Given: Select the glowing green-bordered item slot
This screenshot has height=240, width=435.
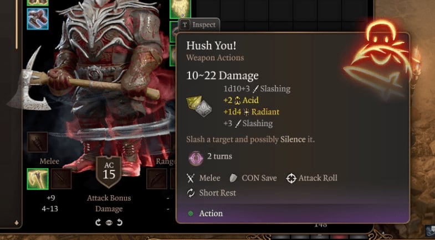Looking at the screenshot, I should pyautogui.click(x=180, y=9).
